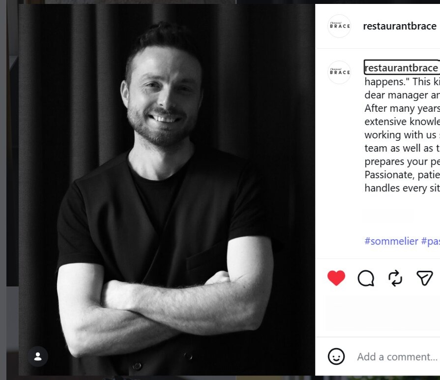Viewport: 440px width, 380px height.
Task: Open the #sommelier hashtag
Action: pyautogui.click(x=391, y=241)
